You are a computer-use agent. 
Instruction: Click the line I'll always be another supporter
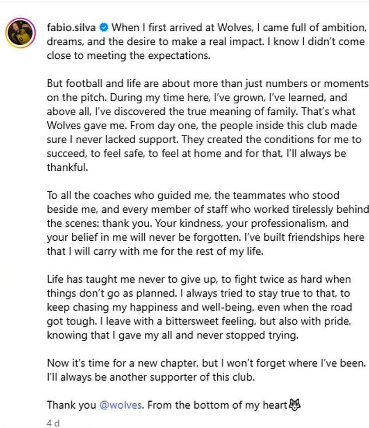[151, 377]
